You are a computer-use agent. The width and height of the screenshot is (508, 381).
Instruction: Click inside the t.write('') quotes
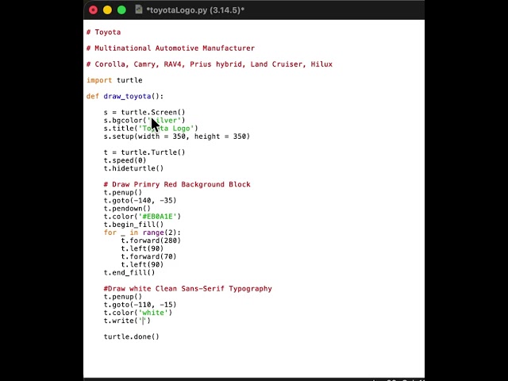(x=143, y=321)
